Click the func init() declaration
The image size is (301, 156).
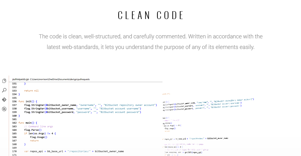point(28,101)
